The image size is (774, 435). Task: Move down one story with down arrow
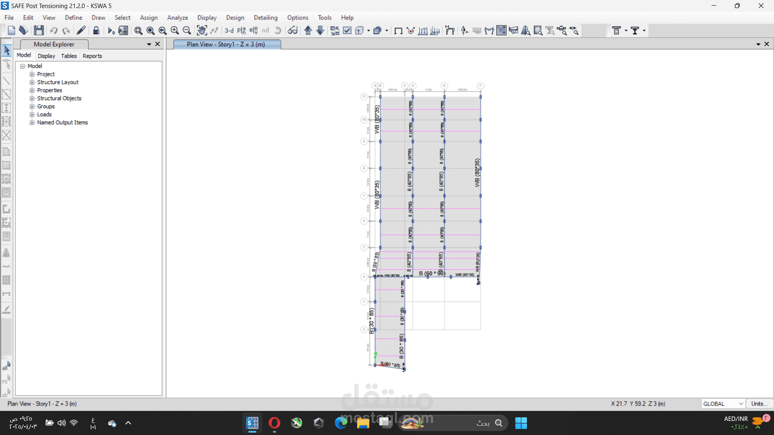tap(320, 31)
